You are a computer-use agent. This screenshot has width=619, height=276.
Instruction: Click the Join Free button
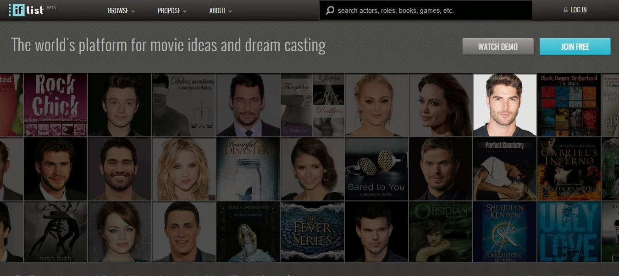pos(575,47)
